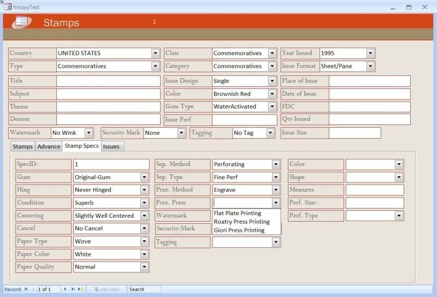
Task: Click the current record number box
Action: (48, 289)
